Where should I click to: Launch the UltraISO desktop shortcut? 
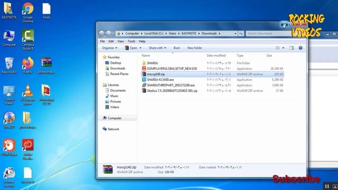(x=9, y=120)
